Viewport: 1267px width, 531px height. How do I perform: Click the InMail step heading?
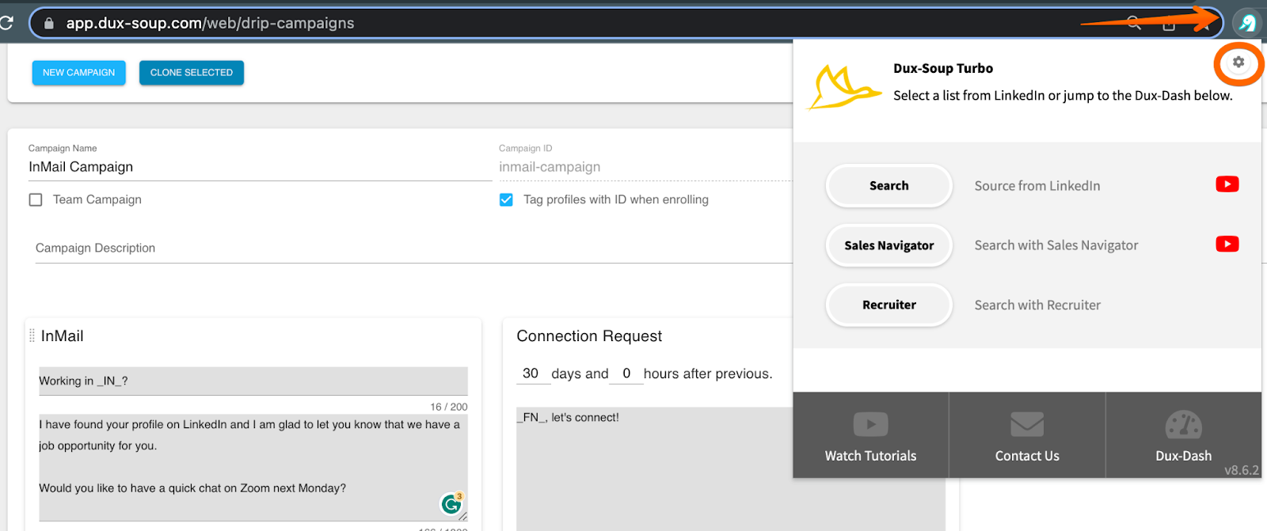[x=62, y=336]
